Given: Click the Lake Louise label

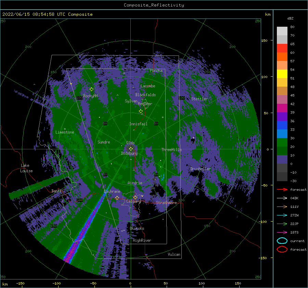Looking at the screenshot, I should (x=26, y=168).
